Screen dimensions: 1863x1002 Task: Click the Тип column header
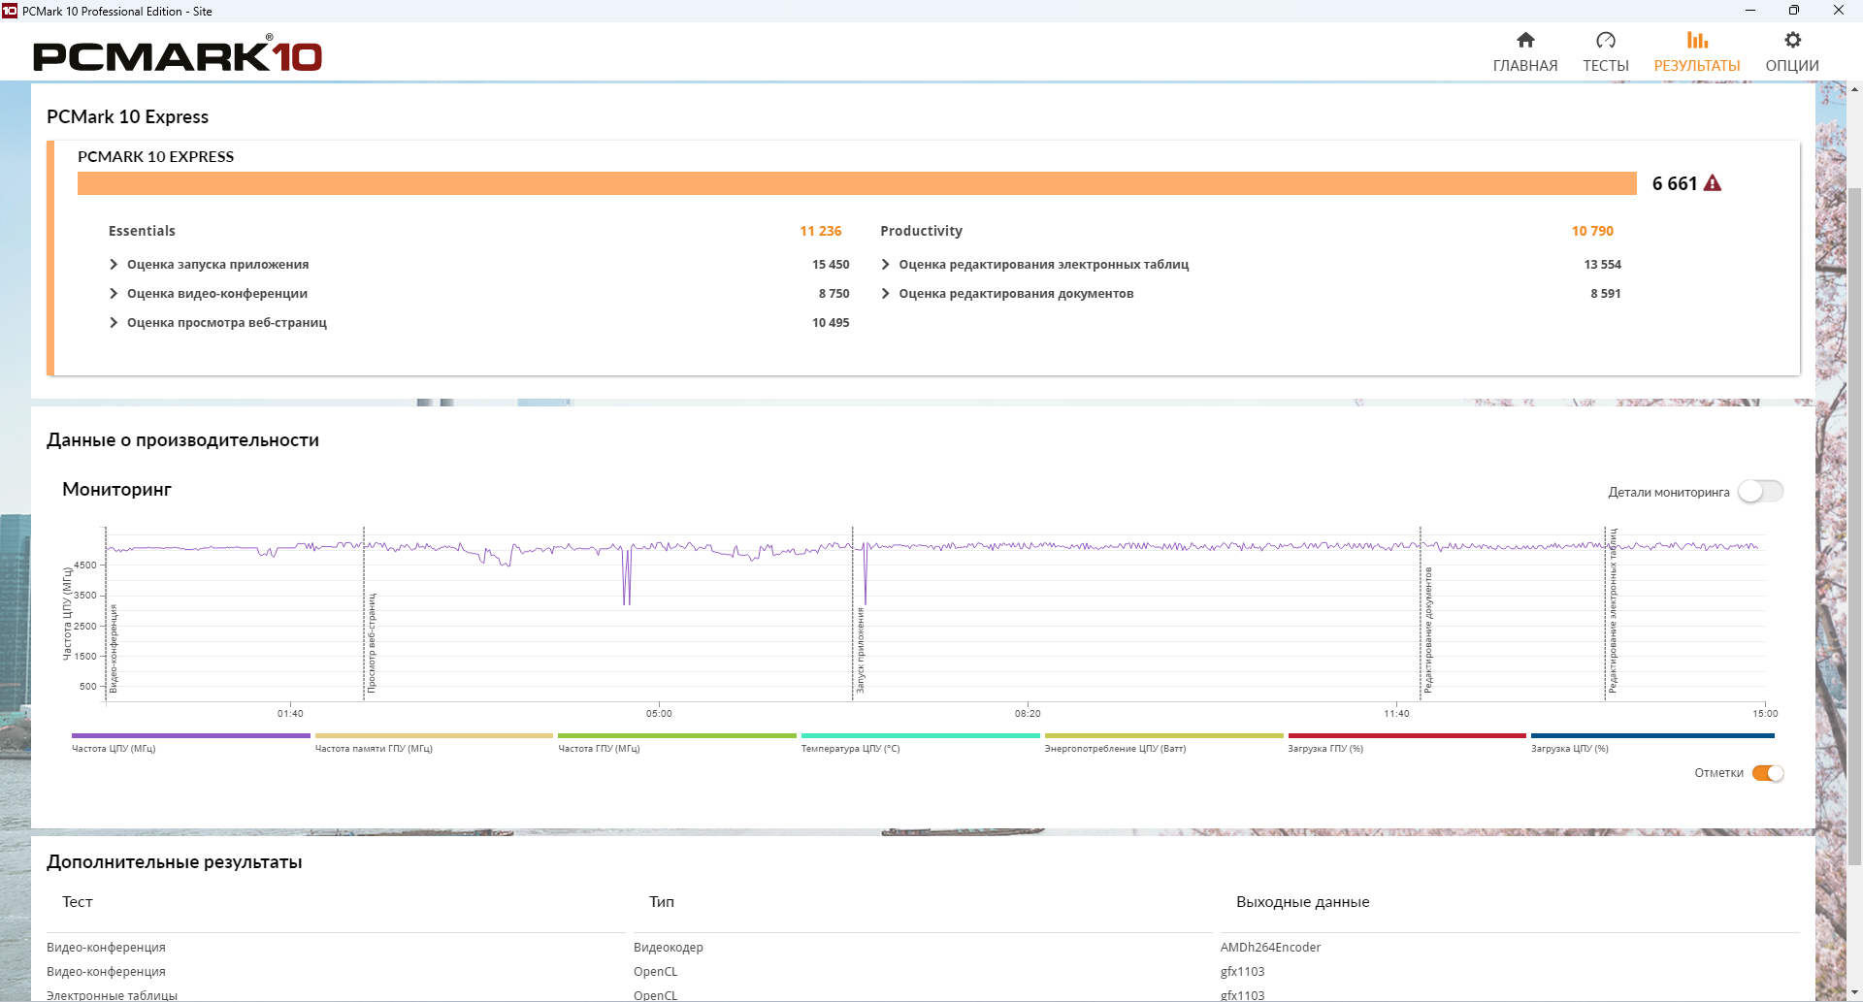(662, 902)
